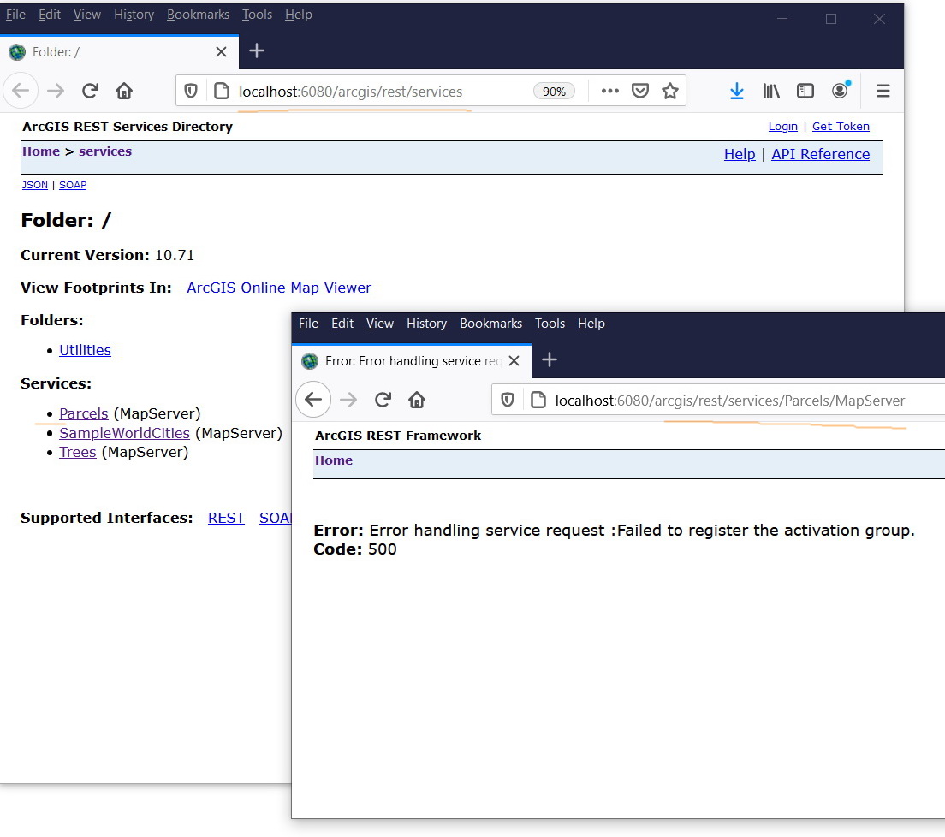Close the Error handling service tab

click(514, 361)
